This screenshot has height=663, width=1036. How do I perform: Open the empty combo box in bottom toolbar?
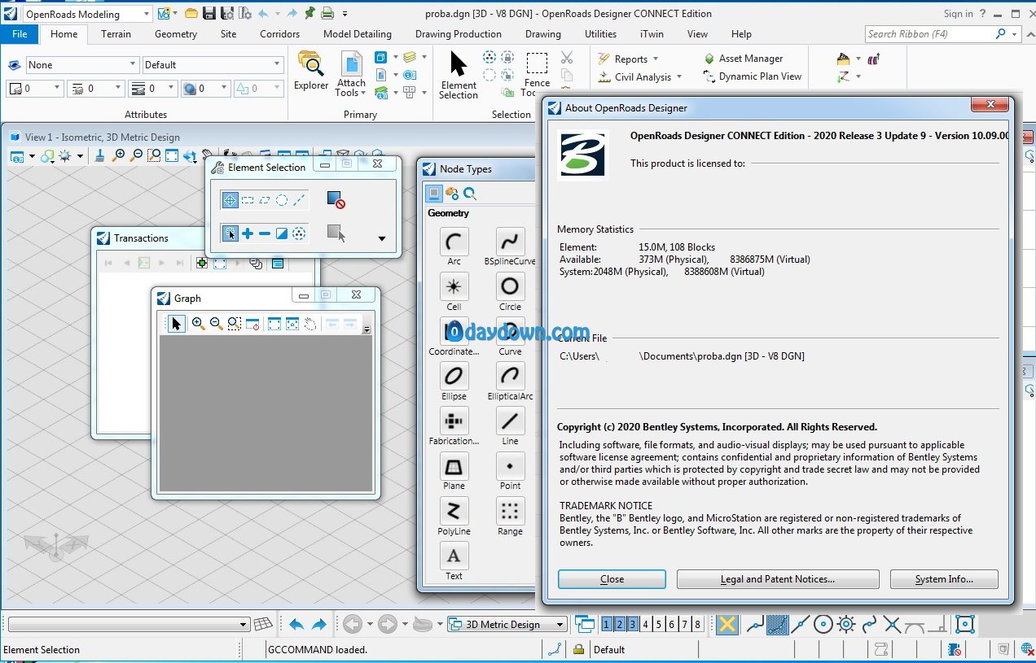click(x=128, y=624)
